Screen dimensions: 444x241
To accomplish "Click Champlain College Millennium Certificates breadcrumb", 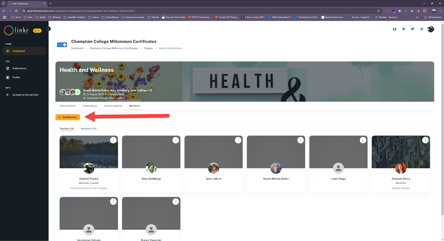I will coord(113,48).
